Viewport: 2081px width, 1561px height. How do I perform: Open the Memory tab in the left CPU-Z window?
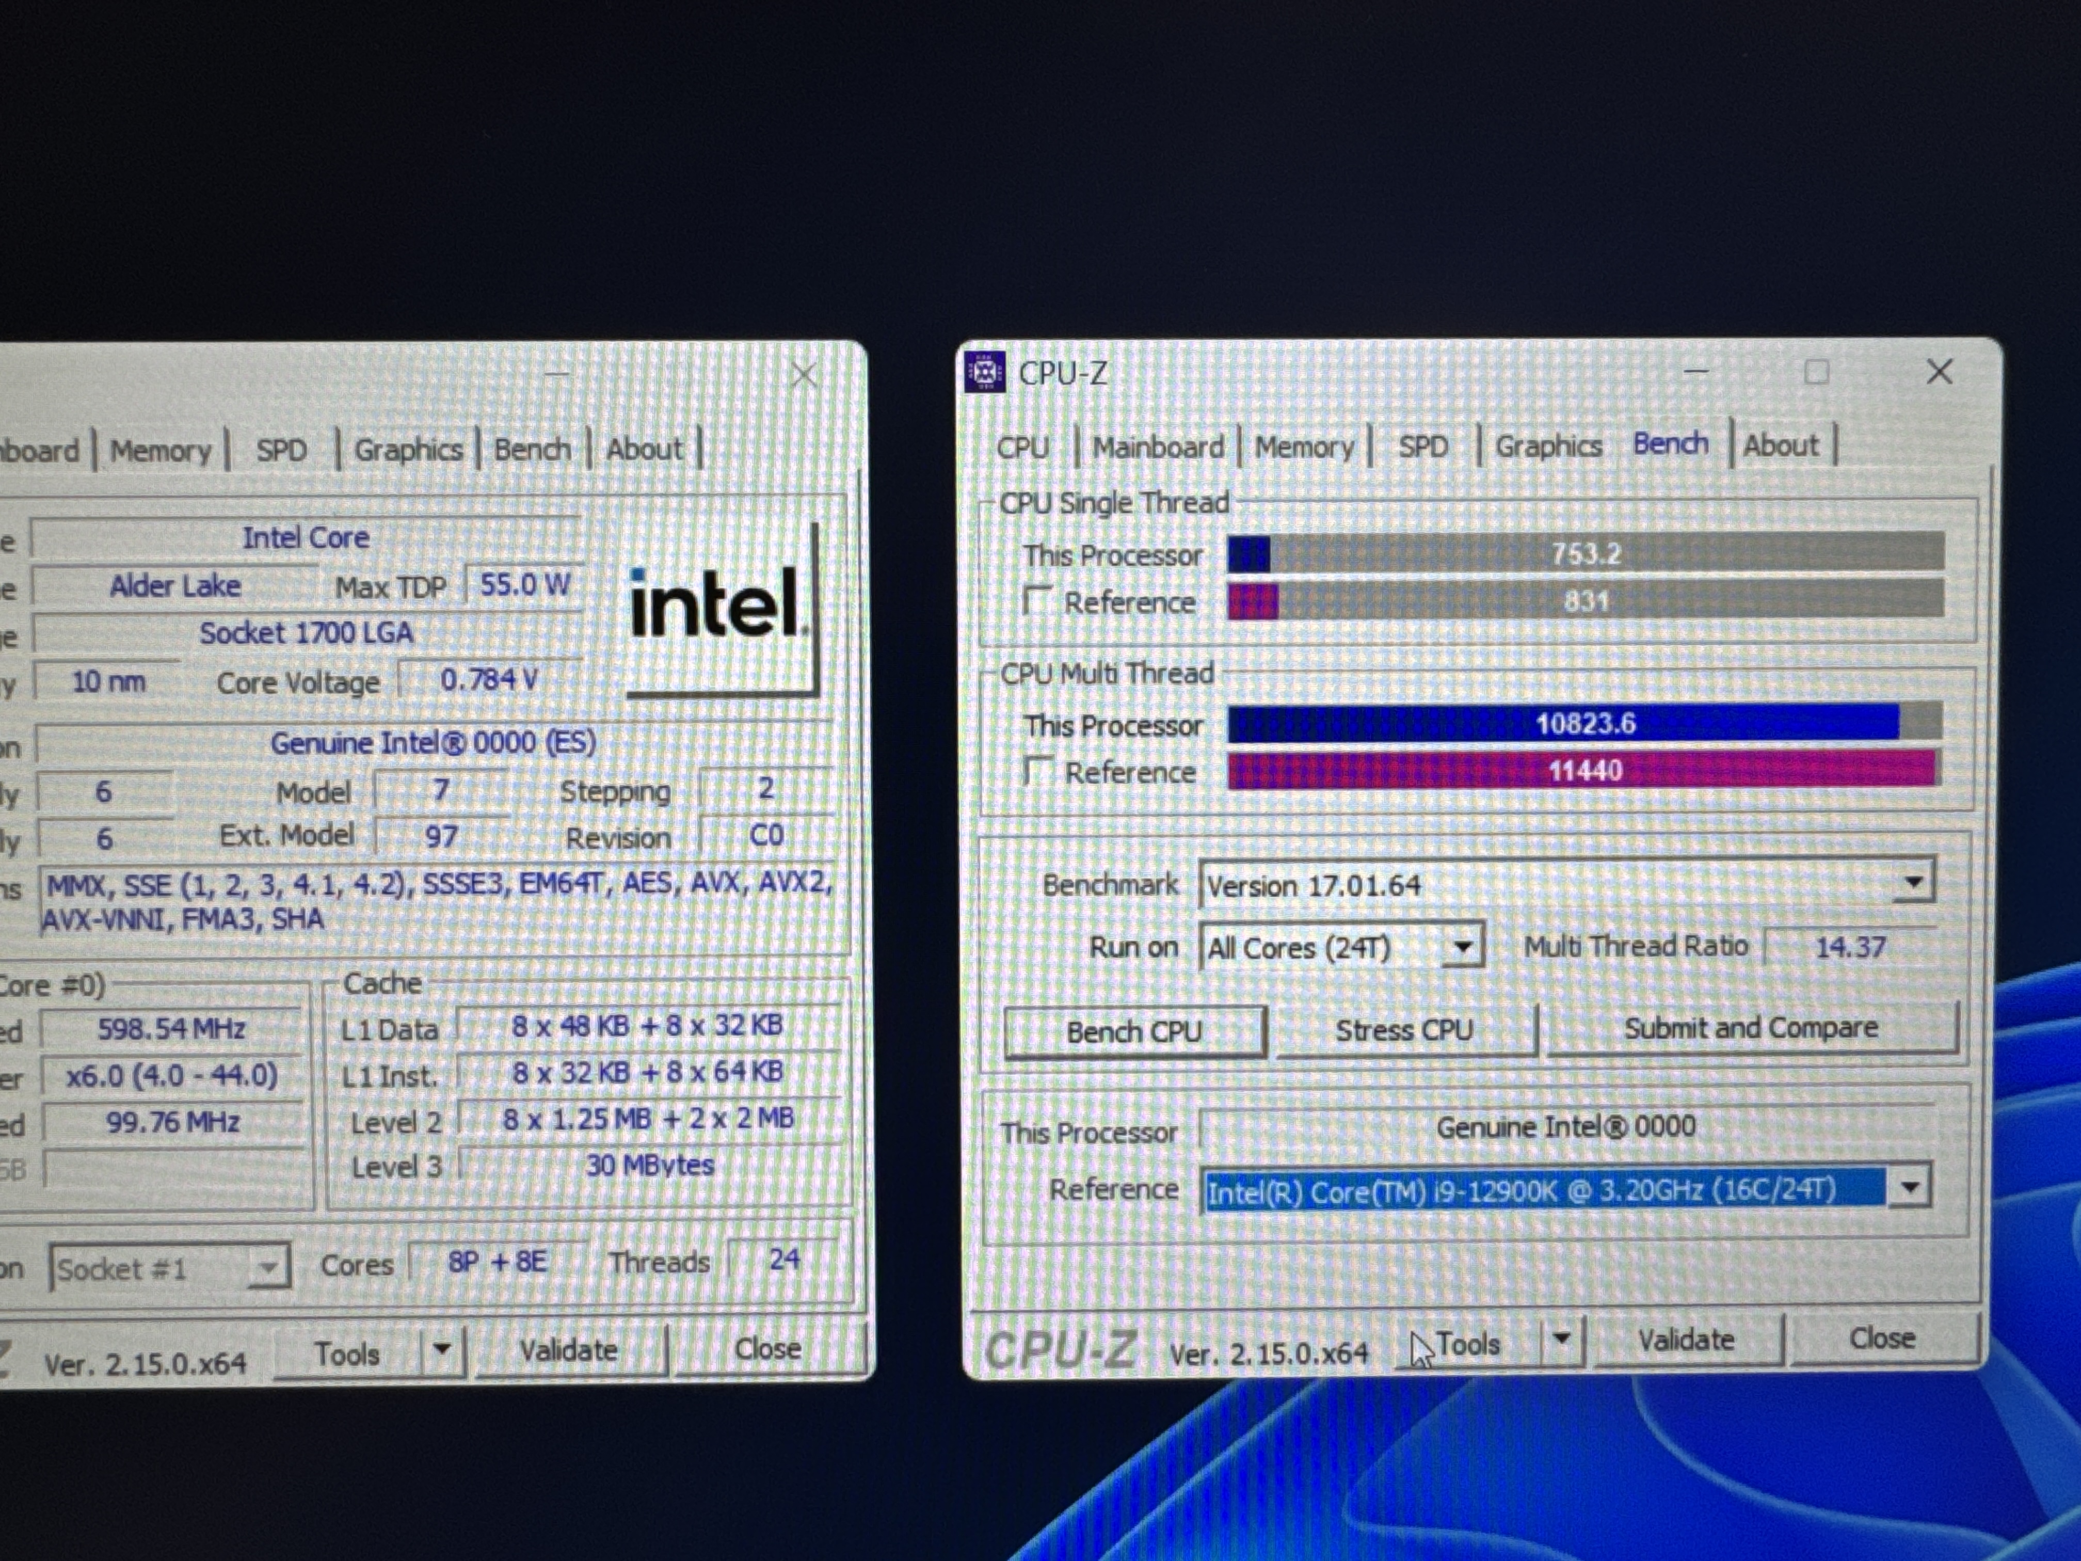tap(161, 451)
